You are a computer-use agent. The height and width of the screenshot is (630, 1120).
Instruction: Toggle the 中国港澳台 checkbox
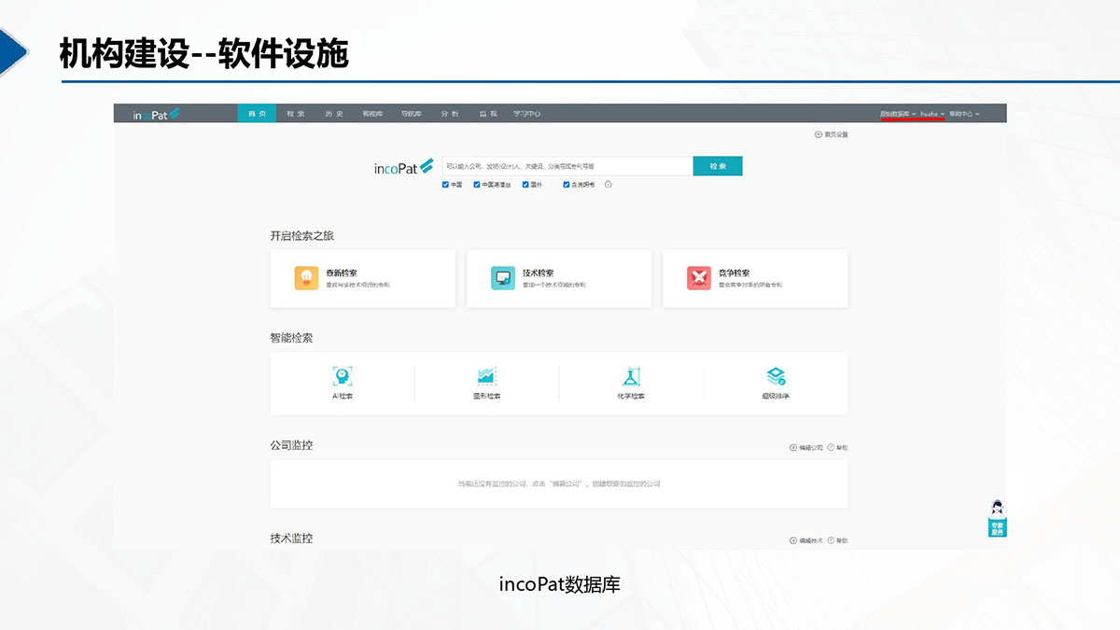click(477, 185)
